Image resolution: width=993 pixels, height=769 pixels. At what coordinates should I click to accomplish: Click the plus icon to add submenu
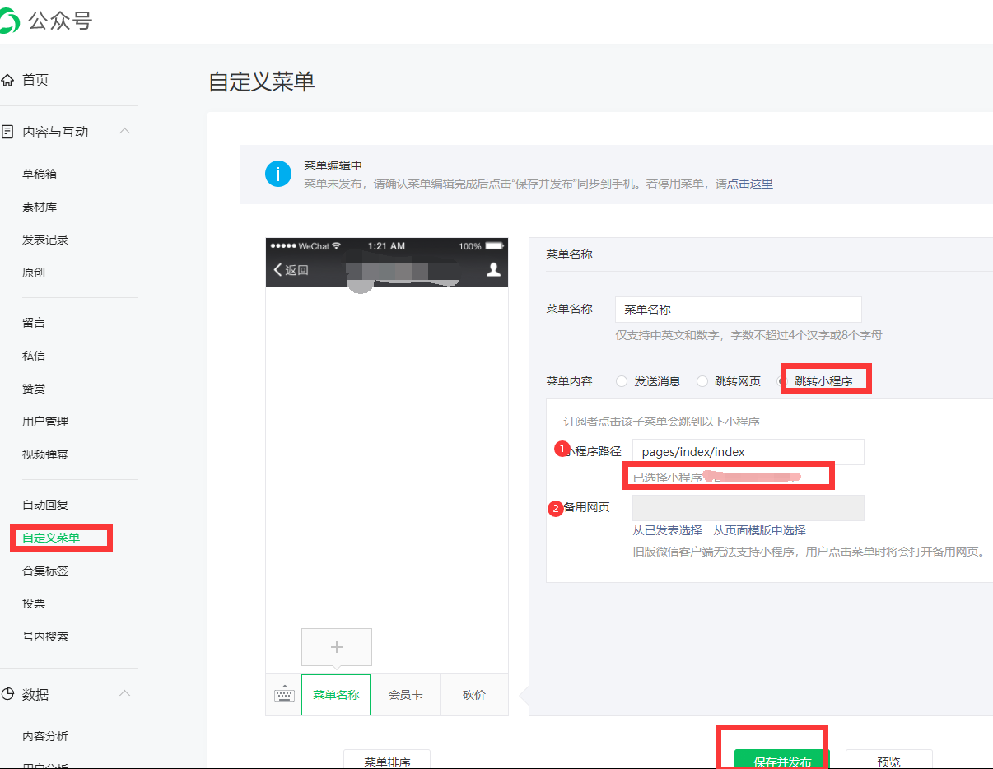tap(336, 647)
